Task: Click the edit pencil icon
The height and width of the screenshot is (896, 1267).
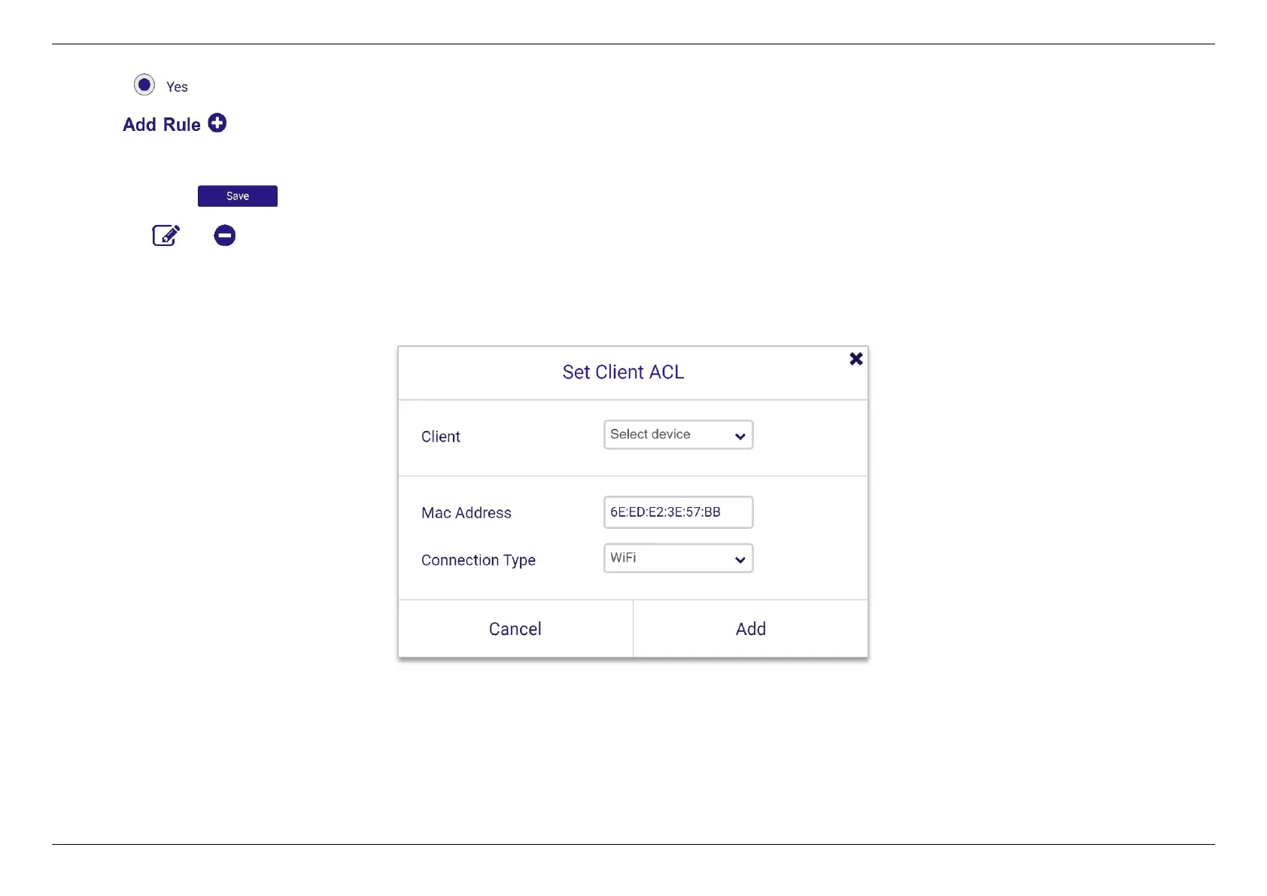Action: click(x=166, y=235)
